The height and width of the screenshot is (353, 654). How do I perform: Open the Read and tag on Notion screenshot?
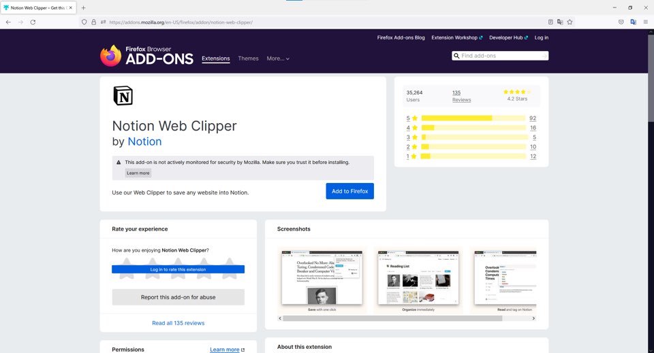tap(504, 280)
